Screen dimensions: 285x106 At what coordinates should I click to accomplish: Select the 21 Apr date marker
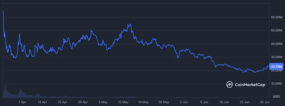tap(63, 102)
